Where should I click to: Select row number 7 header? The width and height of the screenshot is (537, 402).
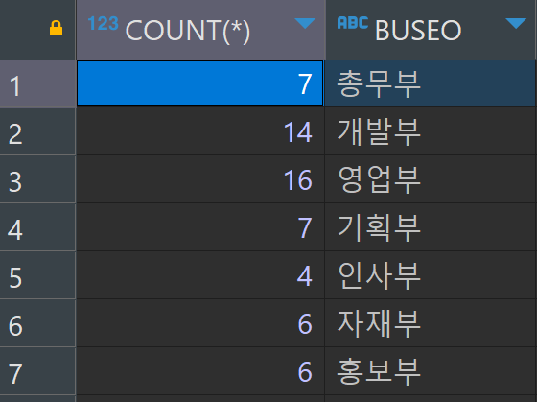pyautogui.click(x=37, y=372)
